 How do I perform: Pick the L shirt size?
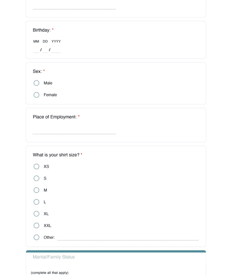tap(36, 202)
